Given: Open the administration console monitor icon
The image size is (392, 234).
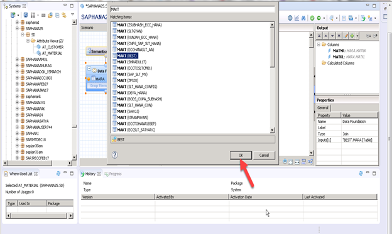Looking at the screenshot, I should pyautogui.click(x=26, y=15).
